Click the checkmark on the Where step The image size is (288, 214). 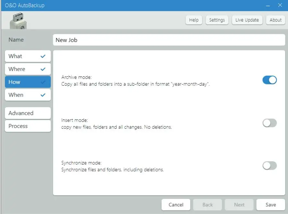[43, 69]
